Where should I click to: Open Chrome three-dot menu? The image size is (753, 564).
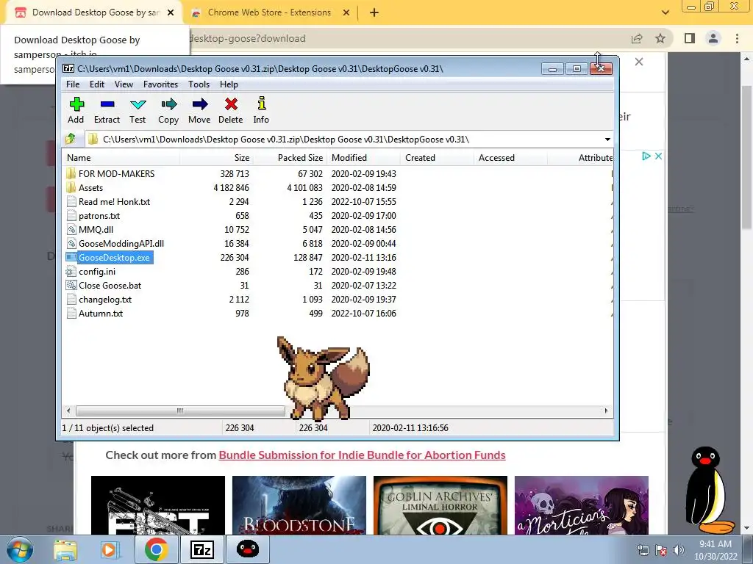[737, 38]
